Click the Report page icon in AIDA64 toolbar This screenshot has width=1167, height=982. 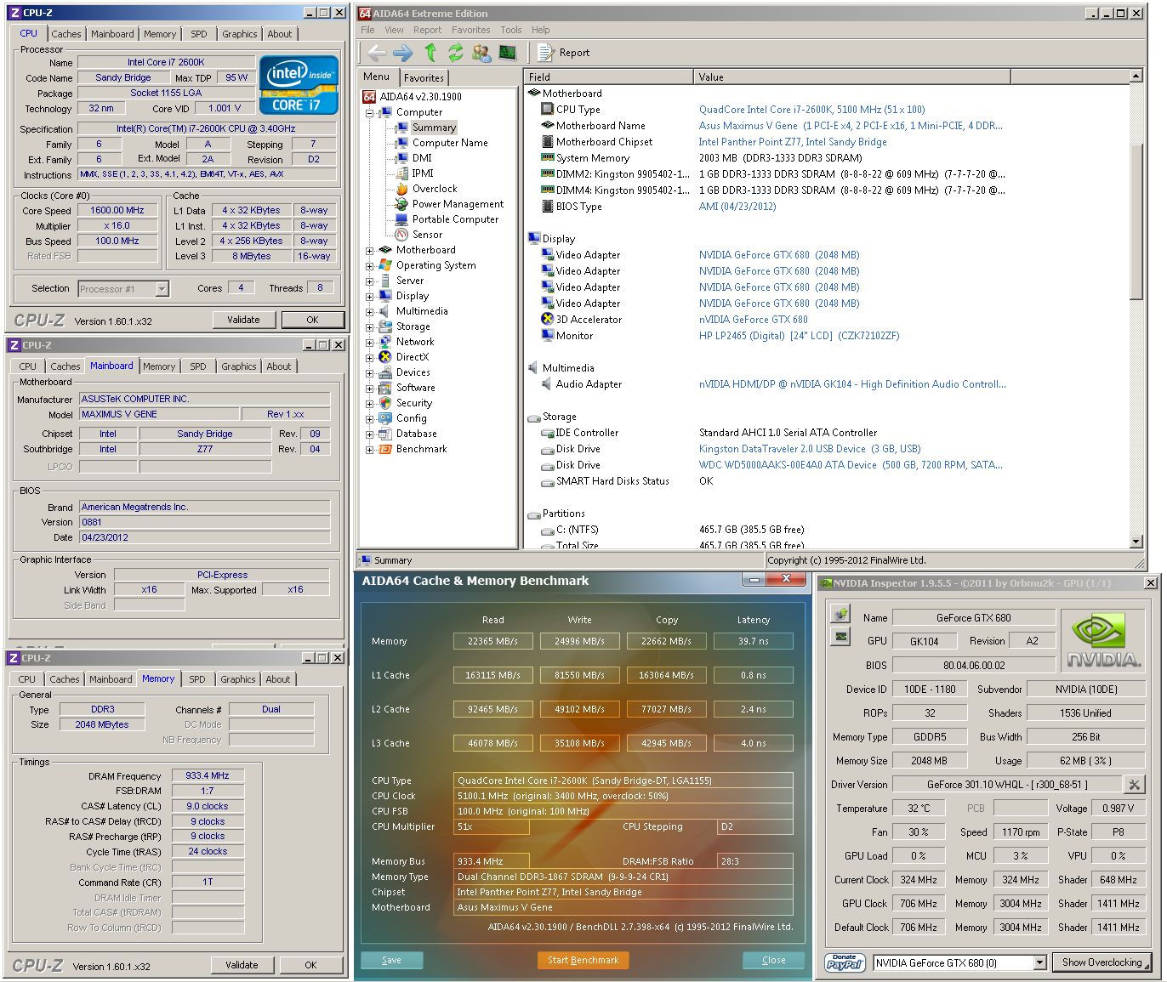point(546,53)
